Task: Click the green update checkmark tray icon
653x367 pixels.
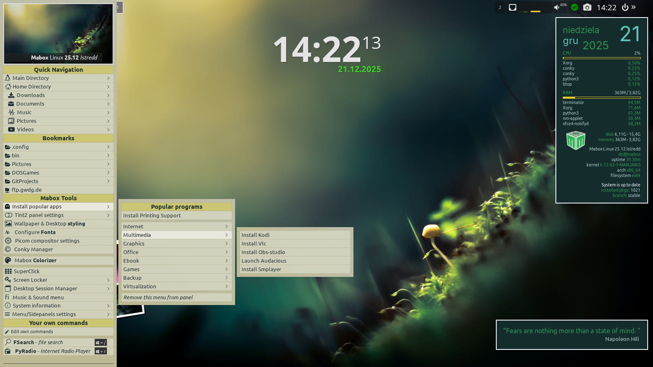Action: (x=575, y=7)
